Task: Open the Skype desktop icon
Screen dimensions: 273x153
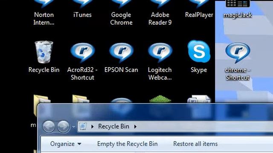Action: coord(199,51)
